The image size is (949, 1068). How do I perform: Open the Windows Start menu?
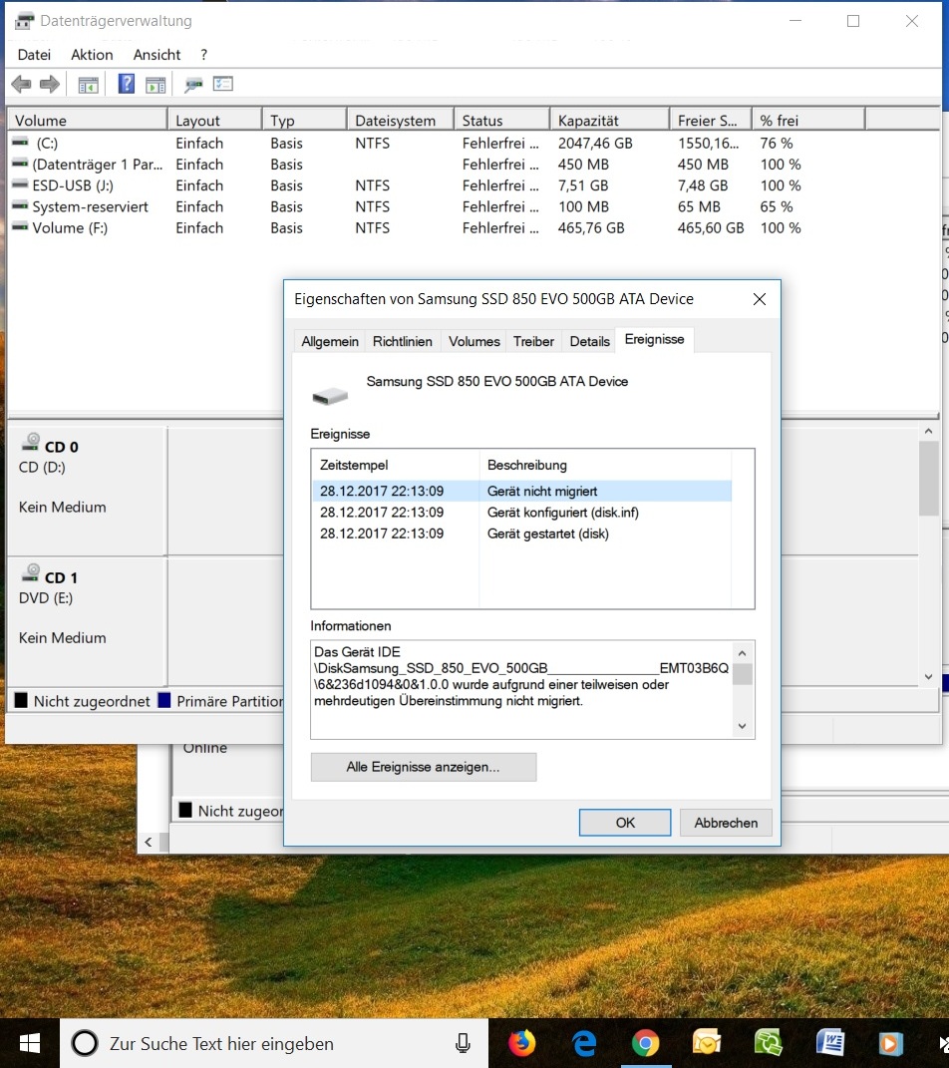(x=30, y=1043)
